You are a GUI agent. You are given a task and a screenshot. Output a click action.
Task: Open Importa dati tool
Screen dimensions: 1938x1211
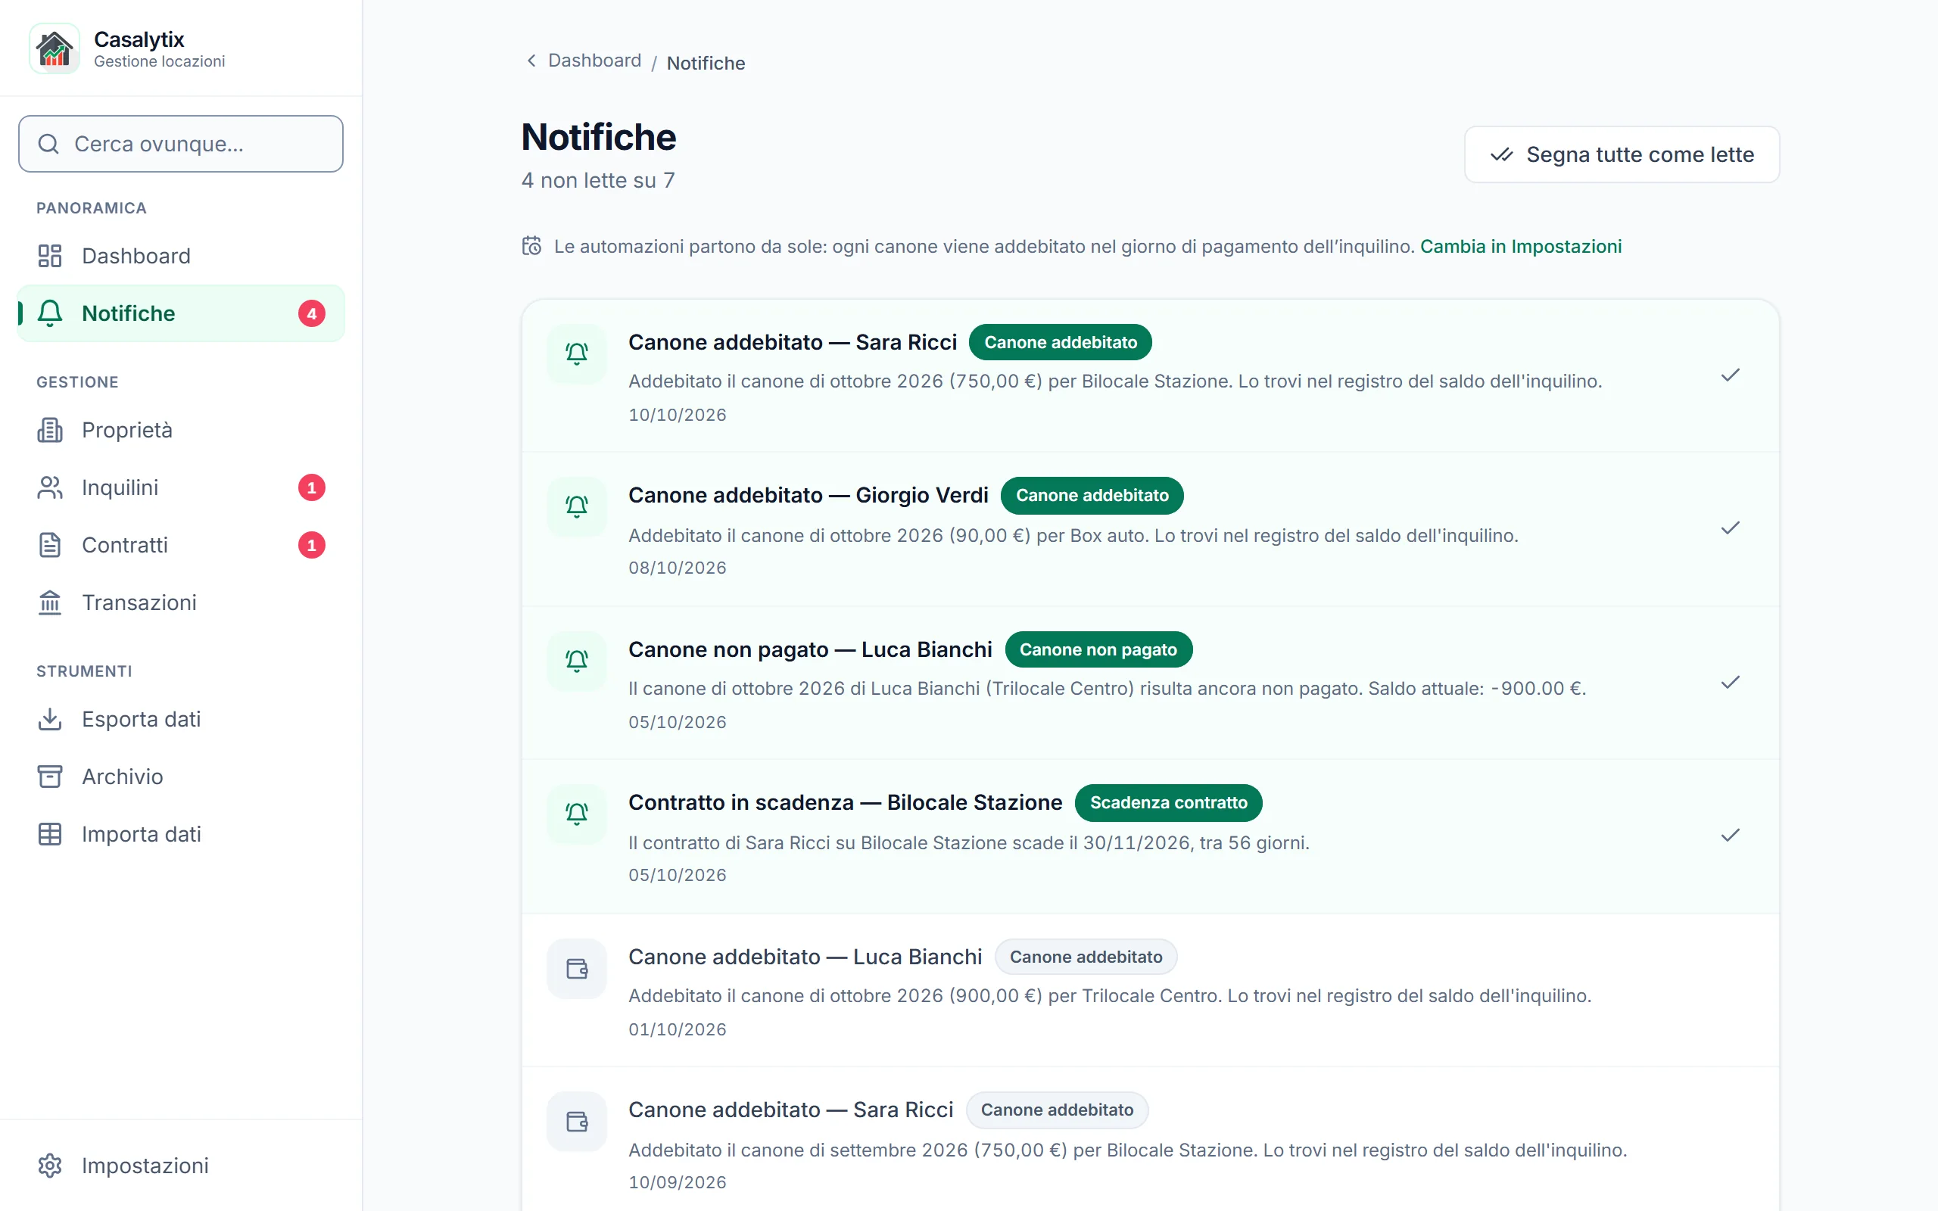(x=181, y=835)
